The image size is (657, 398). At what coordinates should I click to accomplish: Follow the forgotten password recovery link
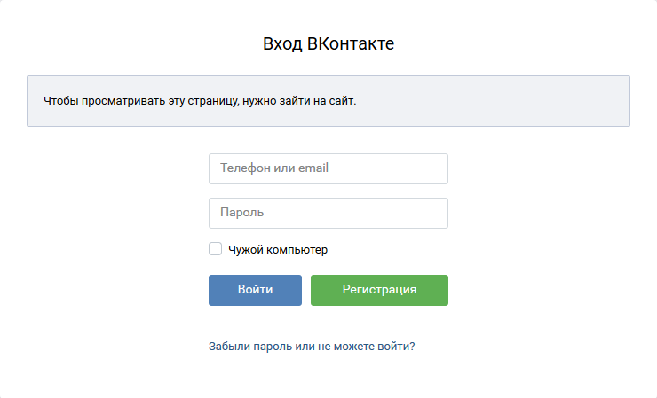click(312, 347)
